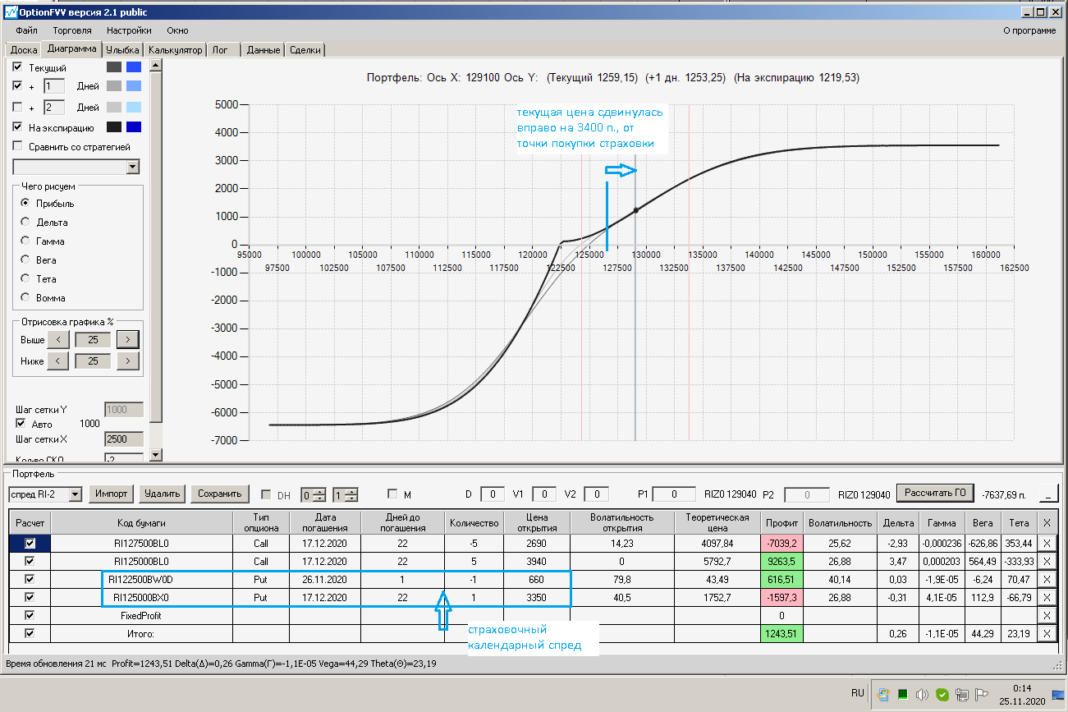The image size is (1068, 712).
Task: Click the Удалить button
Action: (162, 494)
